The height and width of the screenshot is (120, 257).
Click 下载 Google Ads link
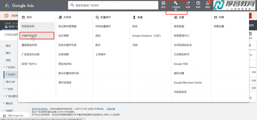pos(15,115)
